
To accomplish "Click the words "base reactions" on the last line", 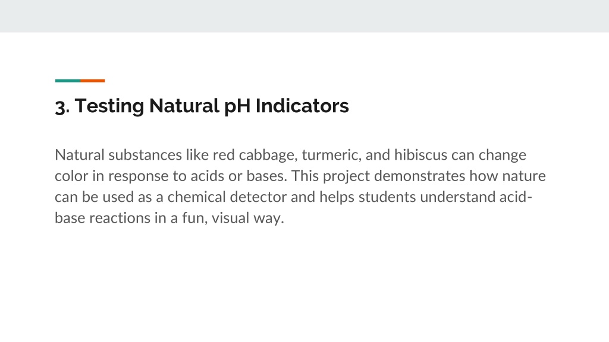I will 102,218.
